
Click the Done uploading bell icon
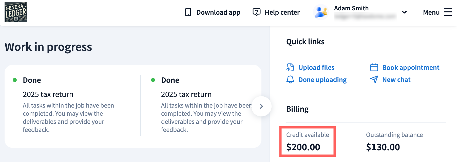coord(290,80)
